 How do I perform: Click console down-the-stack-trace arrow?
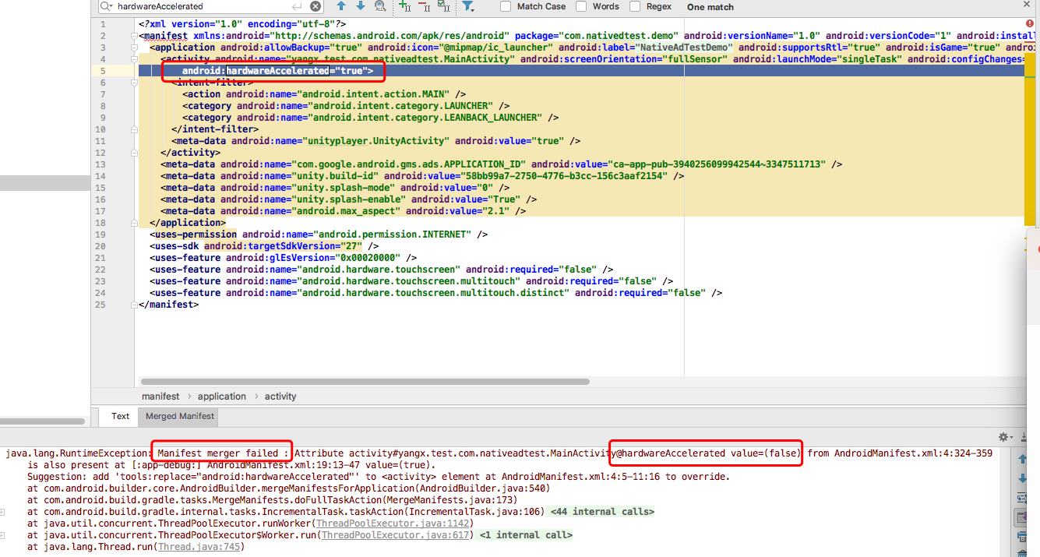point(1024,478)
